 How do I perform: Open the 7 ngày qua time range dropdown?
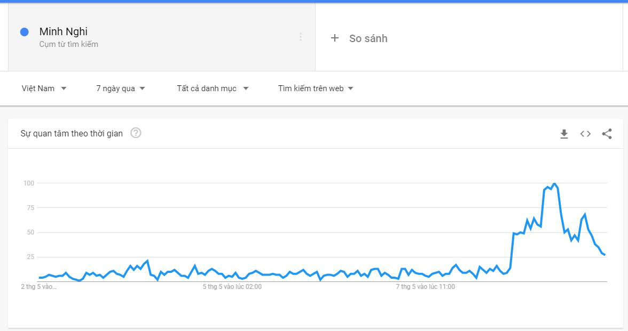point(121,88)
